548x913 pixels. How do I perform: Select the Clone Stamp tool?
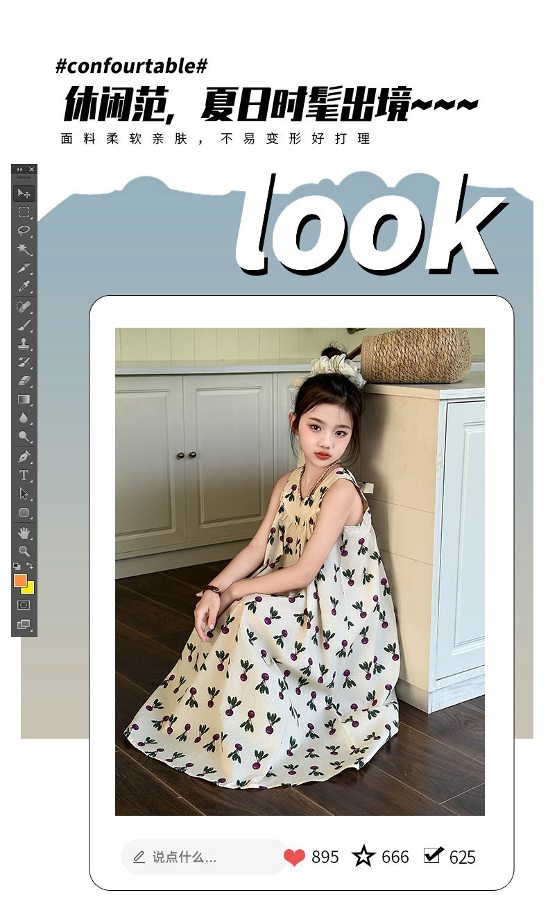pos(24,343)
